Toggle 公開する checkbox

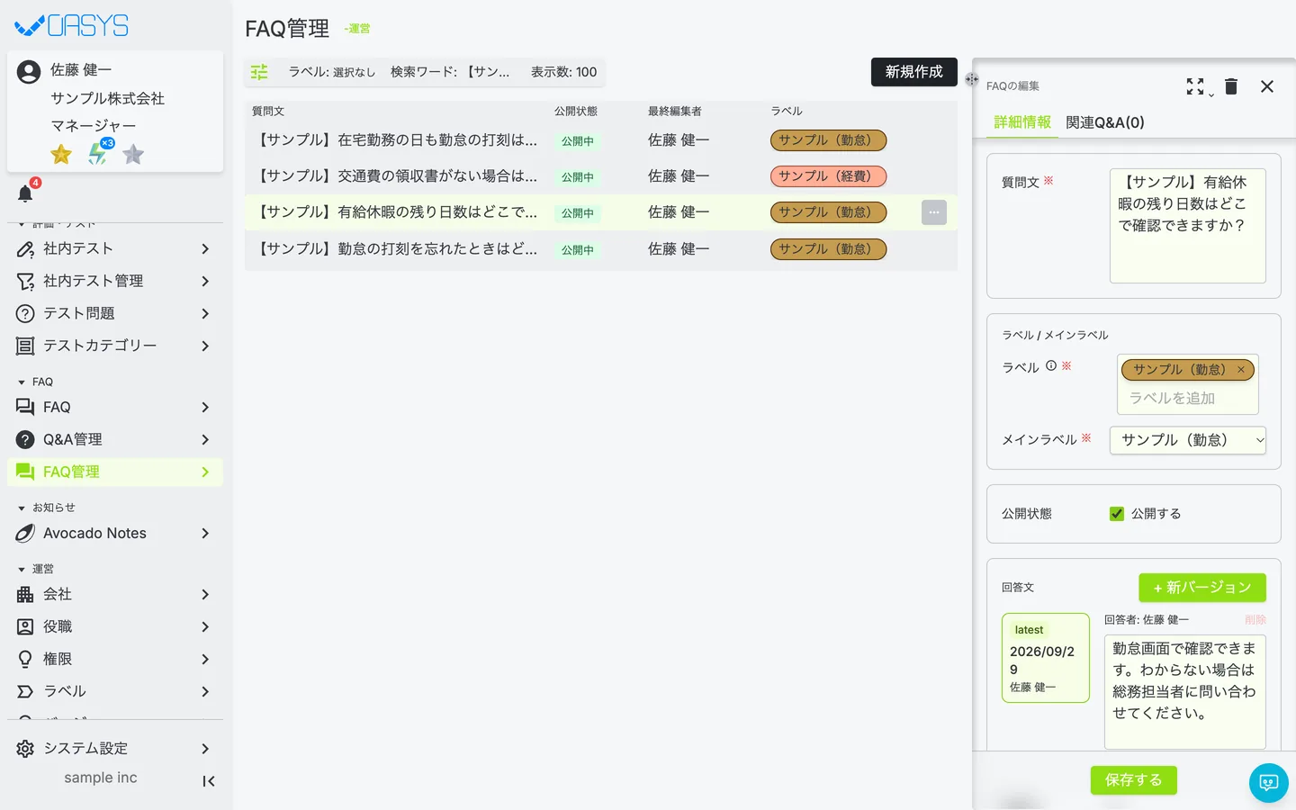[x=1117, y=514]
